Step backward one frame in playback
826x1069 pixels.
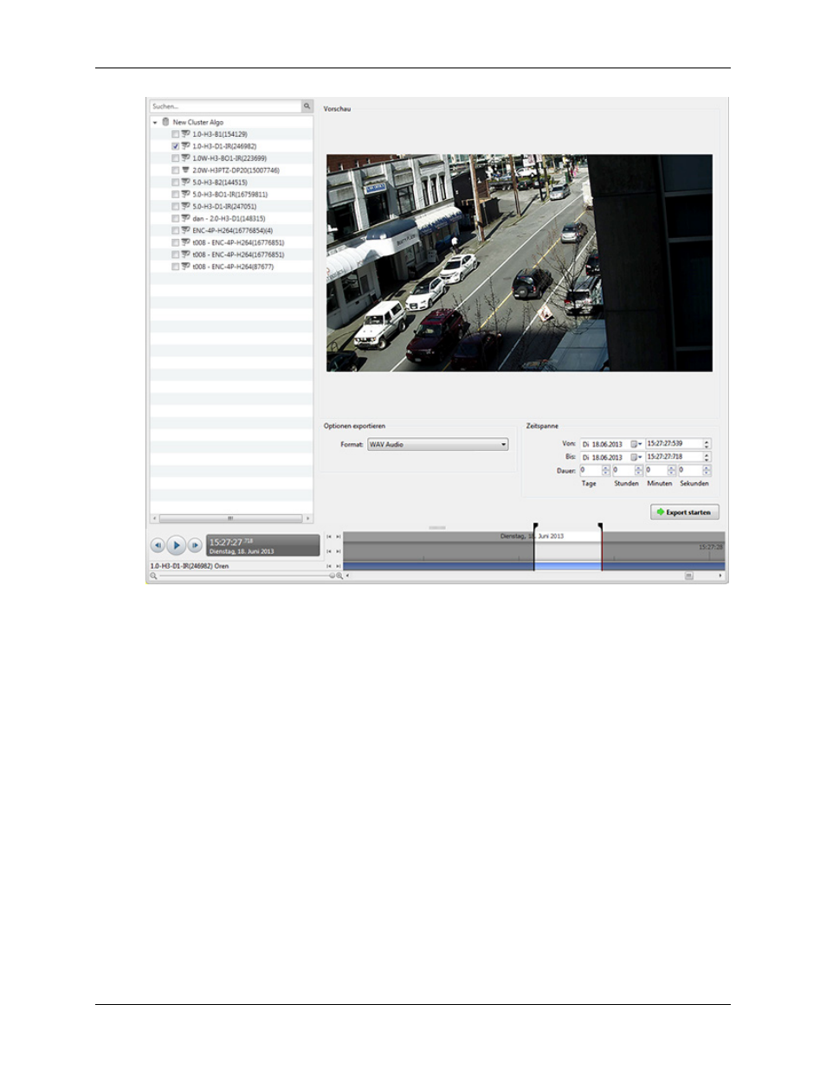coord(158,545)
